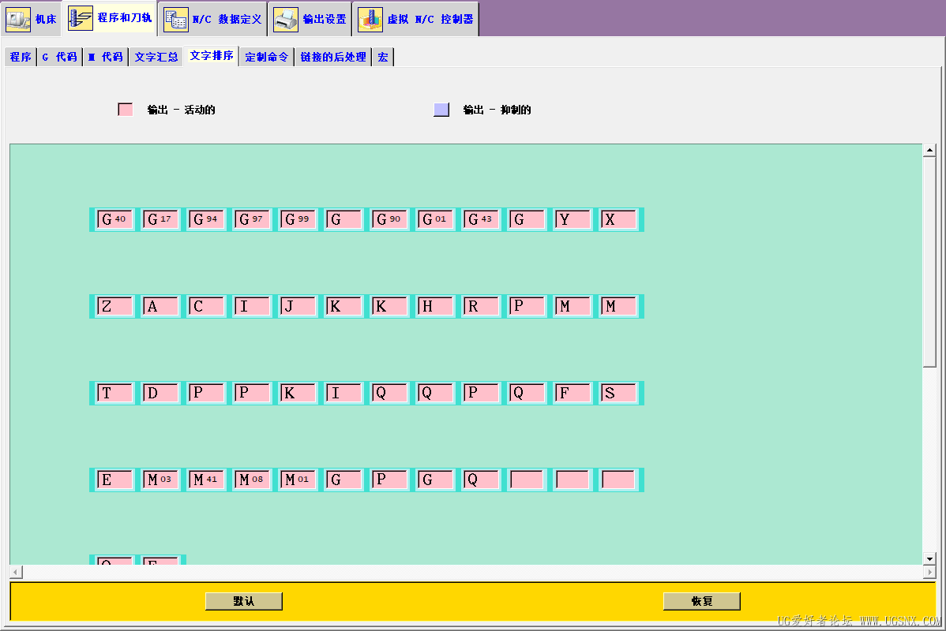Toggle the G01 word block
The width and height of the screenshot is (946, 631).
point(436,219)
